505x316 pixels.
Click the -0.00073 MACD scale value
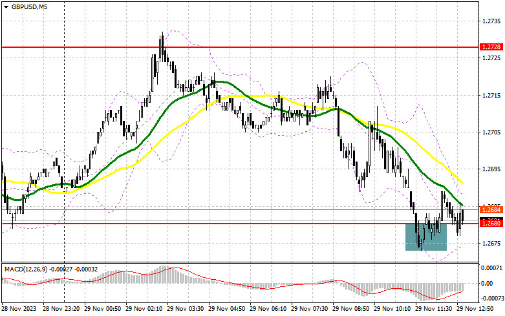click(491, 299)
